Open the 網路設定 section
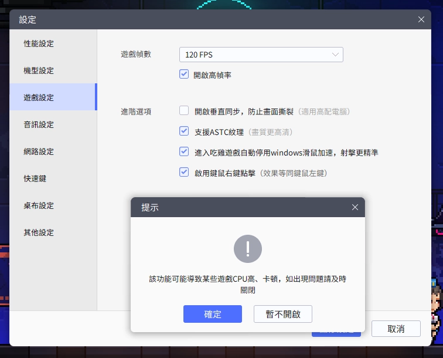This screenshot has width=443, height=358. [x=39, y=151]
